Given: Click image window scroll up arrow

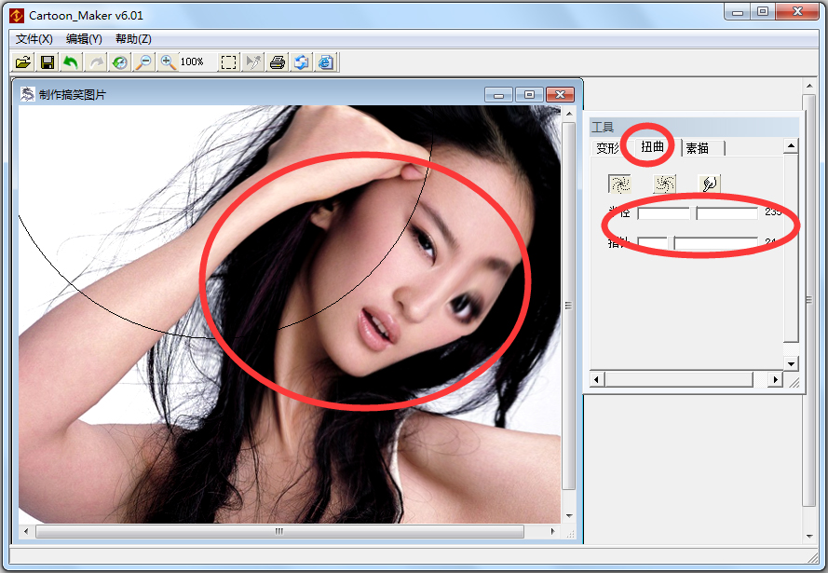Looking at the screenshot, I should (x=569, y=114).
